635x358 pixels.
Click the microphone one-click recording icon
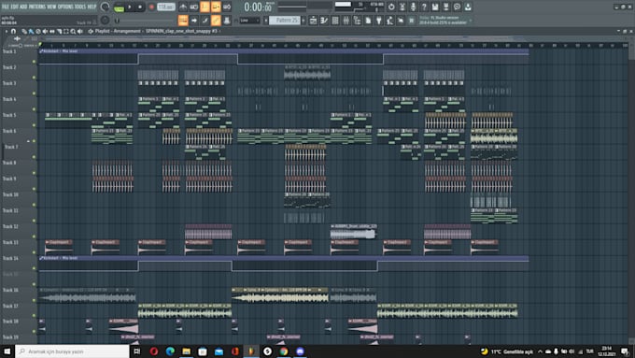coord(413,7)
